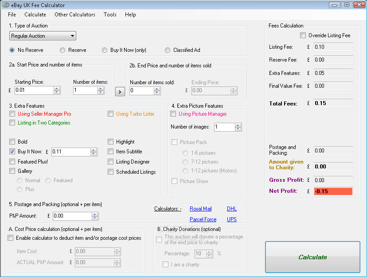Click the Total Fees value field
This screenshot has height=277, width=367.
(333, 103)
